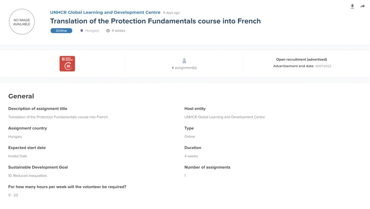Click the download icon at top right
The width and height of the screenshot is (370, 209).
tap(352, 6)
